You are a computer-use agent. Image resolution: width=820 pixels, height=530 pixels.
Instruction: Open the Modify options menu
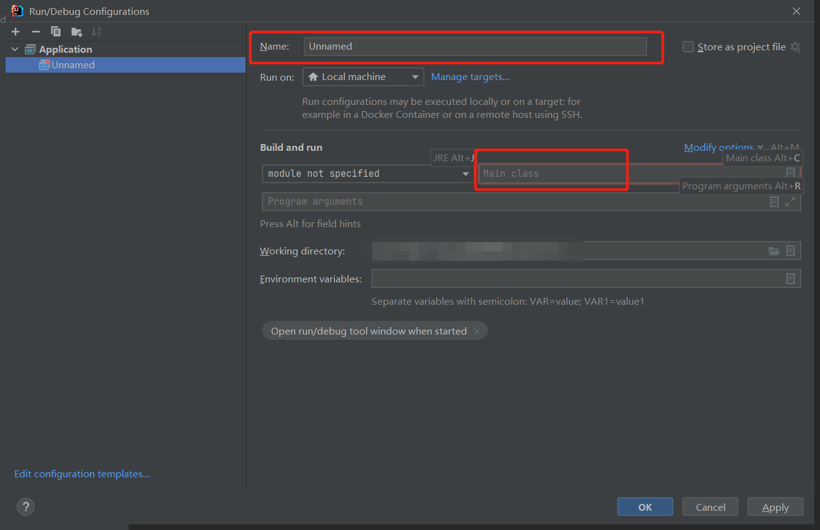point(723,148)
